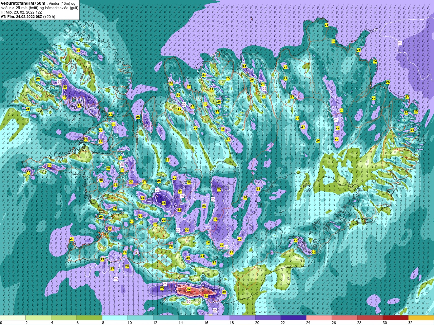The image size is (434, 325).
Task: Click the light cyan 8–10 m/s legend swatch
Action: point(115,318)
